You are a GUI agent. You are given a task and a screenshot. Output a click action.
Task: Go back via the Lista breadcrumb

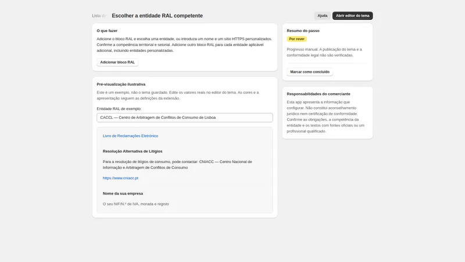click(99, 16)
